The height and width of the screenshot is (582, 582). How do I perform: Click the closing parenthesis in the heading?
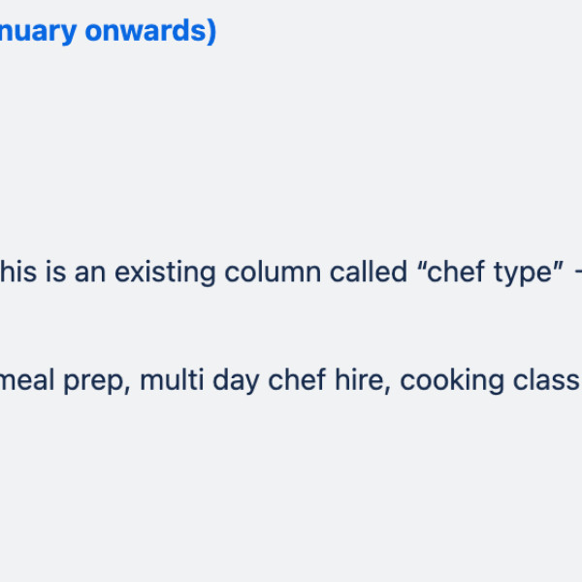click(211, 32)
